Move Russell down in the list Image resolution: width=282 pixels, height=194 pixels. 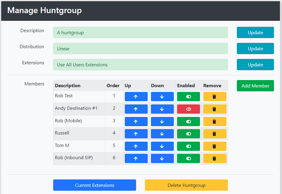162,134
